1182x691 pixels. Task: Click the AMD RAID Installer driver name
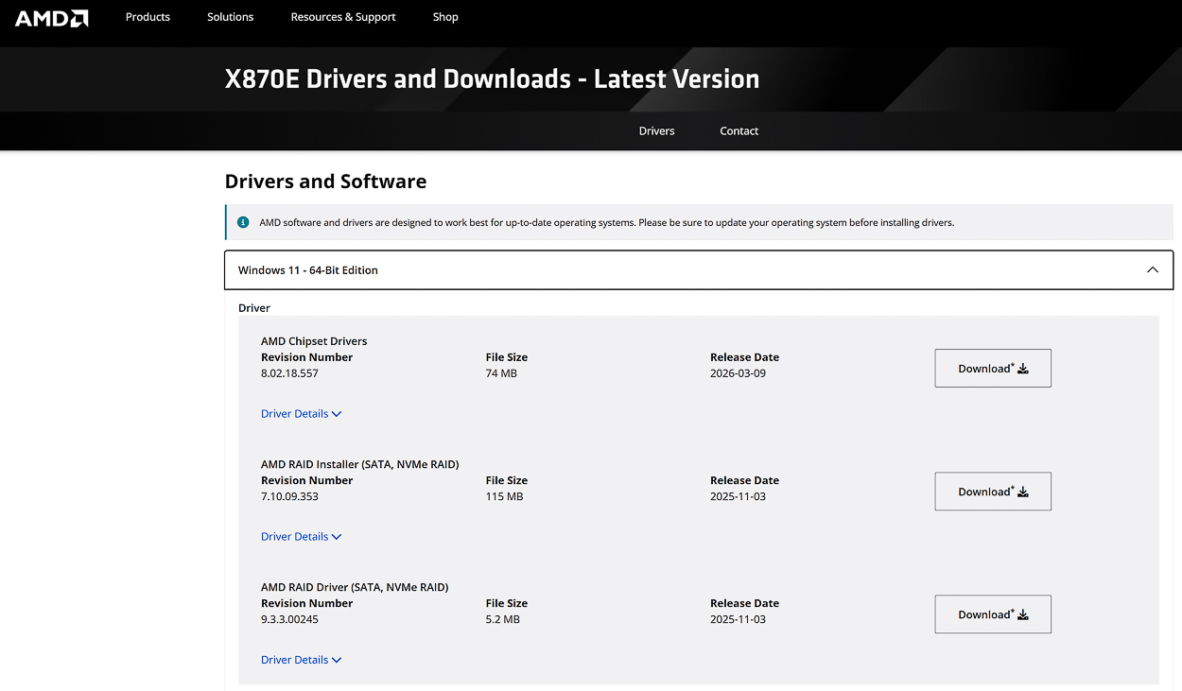pos(359,464)
